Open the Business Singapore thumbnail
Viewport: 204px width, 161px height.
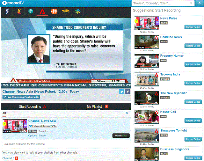tap(147, 154)
